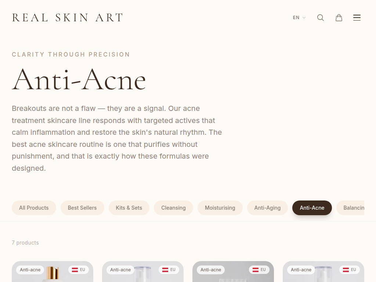Switch to the Cleansing category
Image resolution: width=376 pixels, height=282 pixels.
point(173,208)
